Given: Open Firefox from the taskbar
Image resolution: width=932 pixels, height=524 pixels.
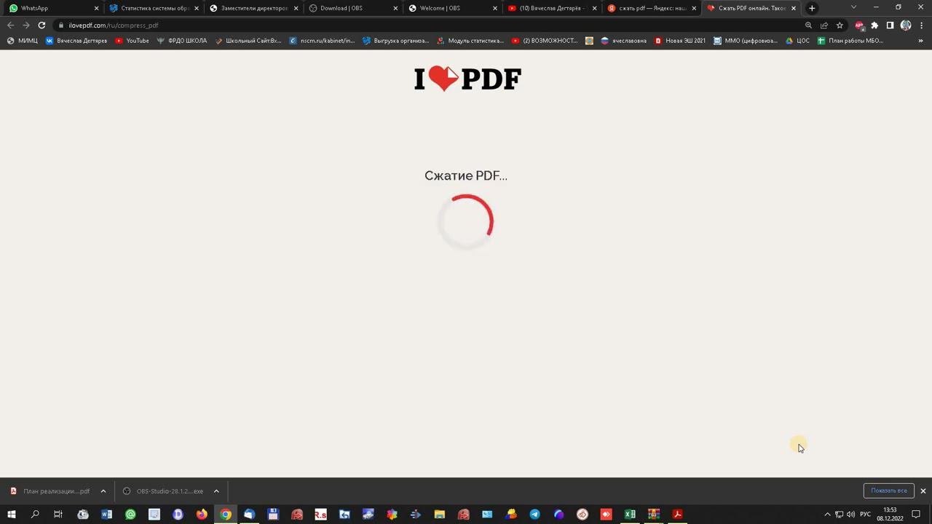Looking at the screenshot, I should pyautogui.click(x=202, y=515).
